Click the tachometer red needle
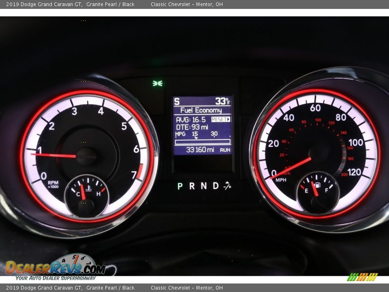This screenshot has height=292, width=389. tap(53, 155)
